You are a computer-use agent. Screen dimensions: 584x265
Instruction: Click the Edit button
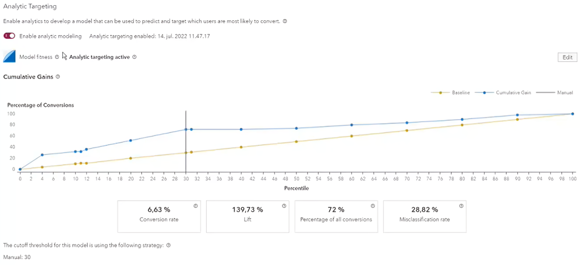567,57
